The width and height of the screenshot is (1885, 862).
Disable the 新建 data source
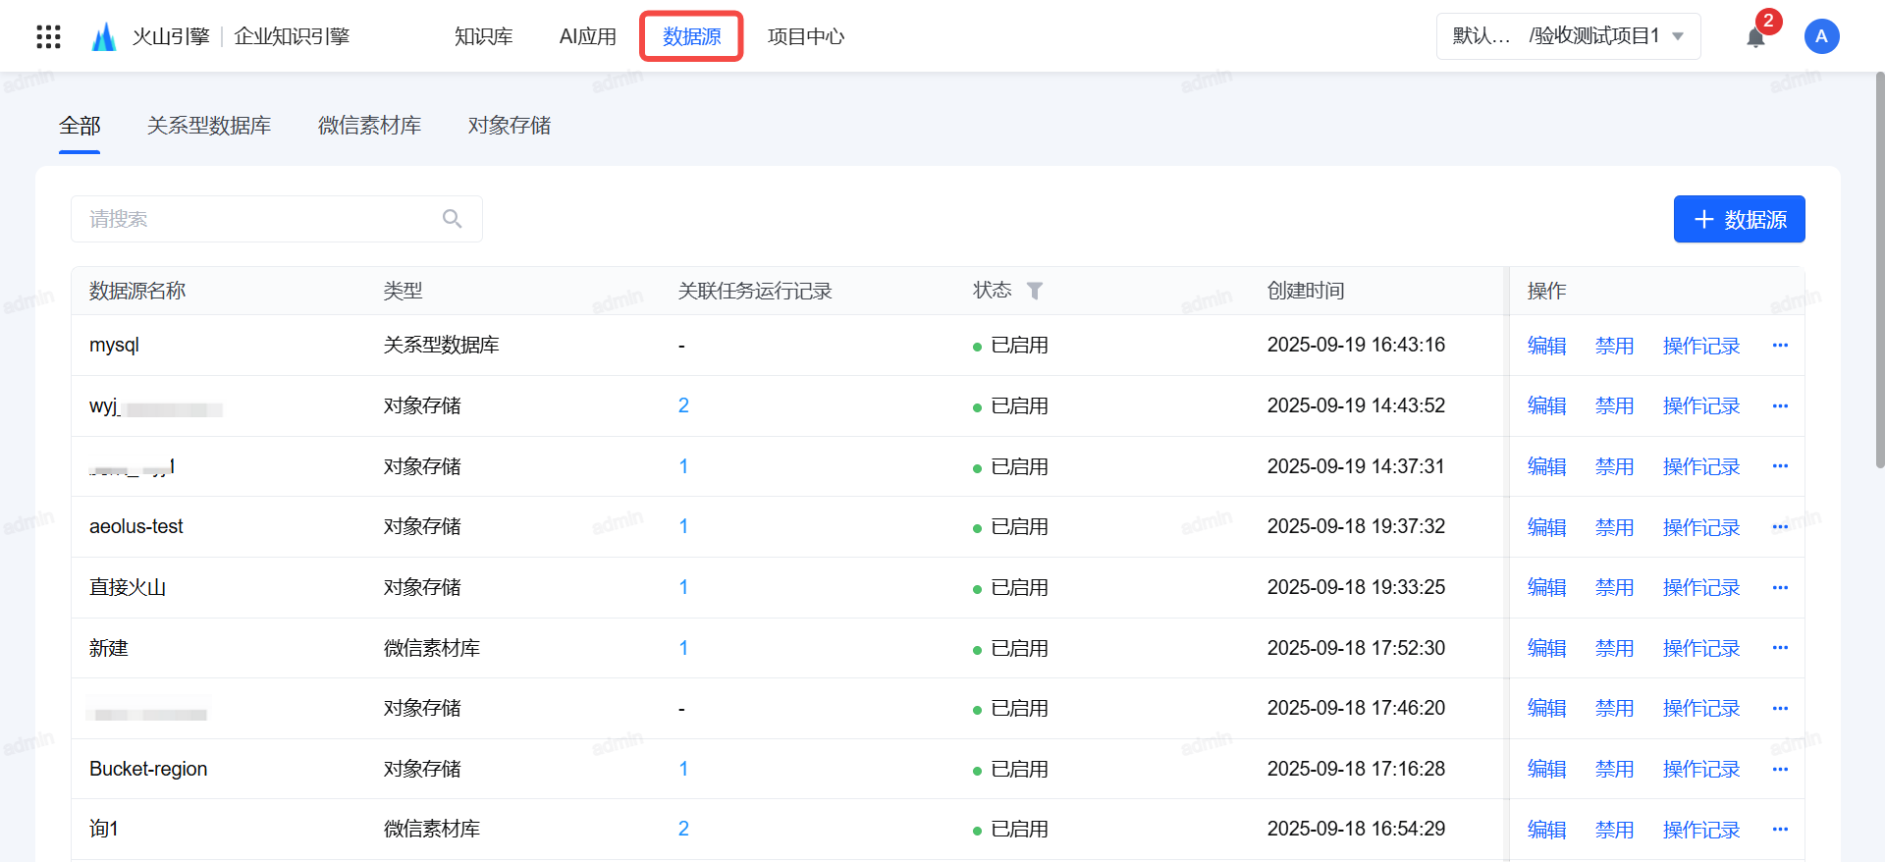[1614, 649]
